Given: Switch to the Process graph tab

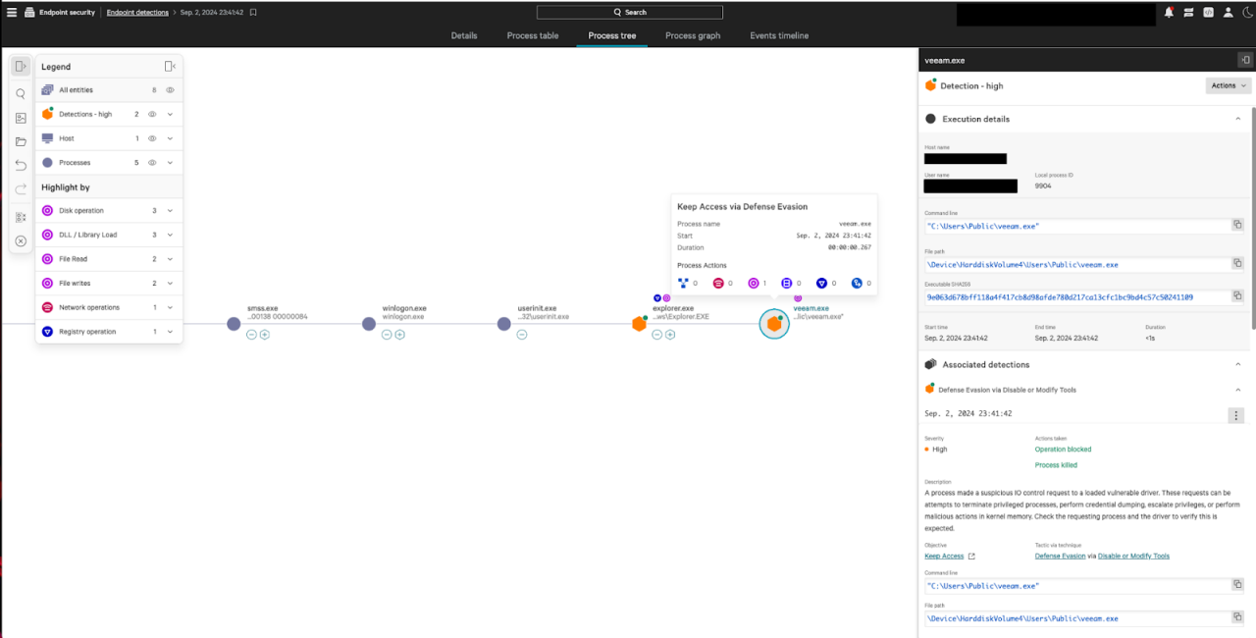Looking at the screenshot, I should tap(693, 35).
